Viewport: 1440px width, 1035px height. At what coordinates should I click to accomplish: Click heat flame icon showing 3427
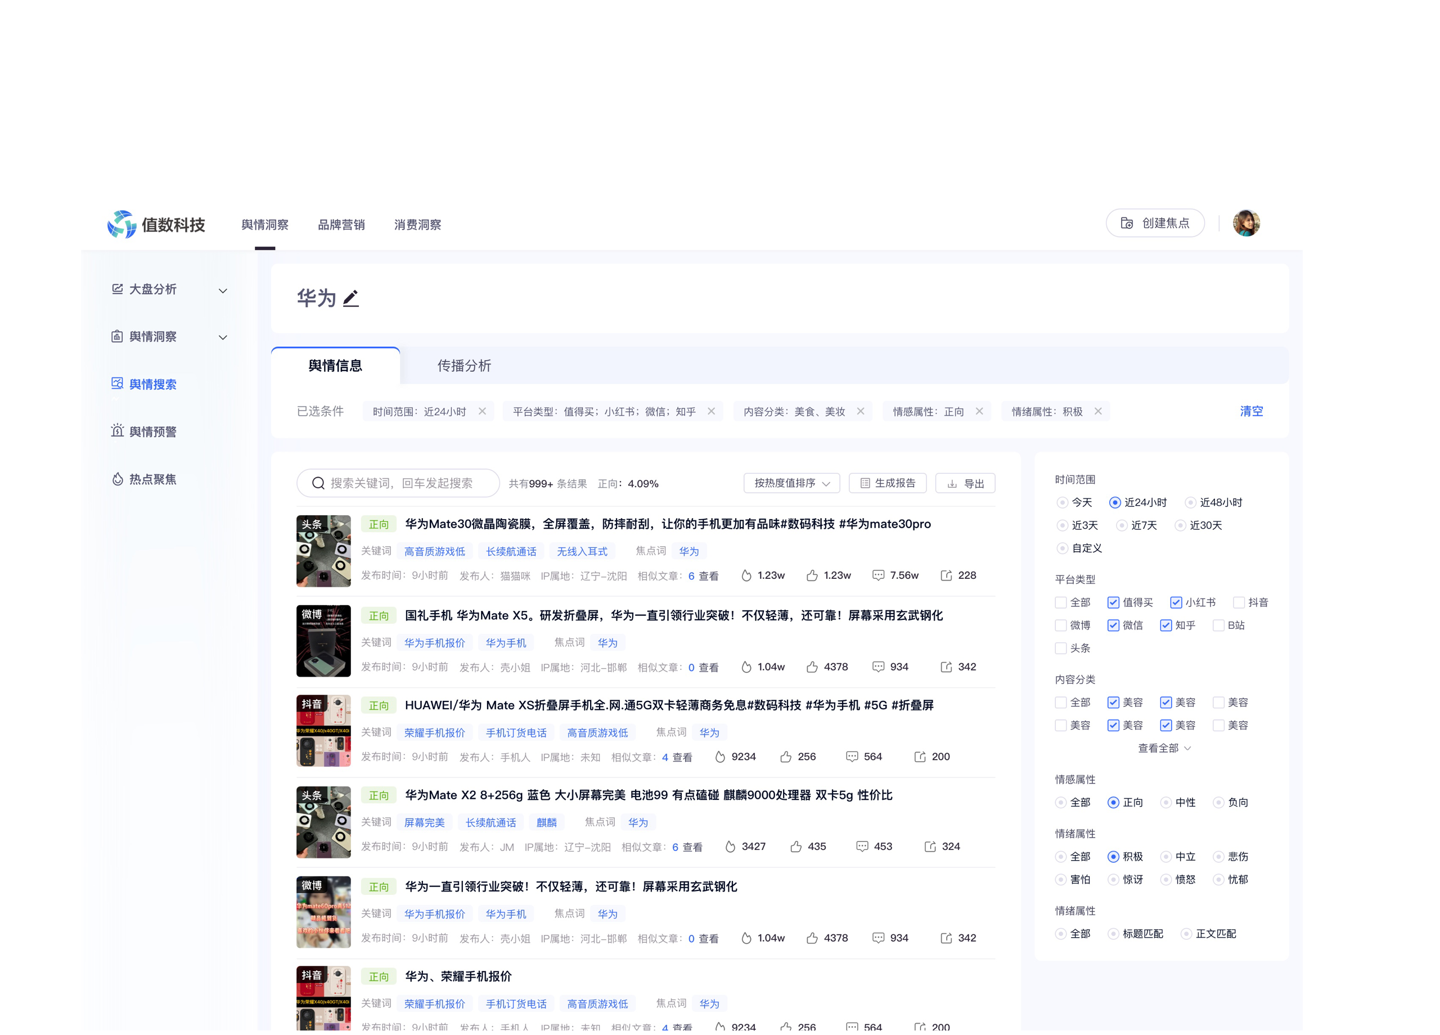coord(730,847)
